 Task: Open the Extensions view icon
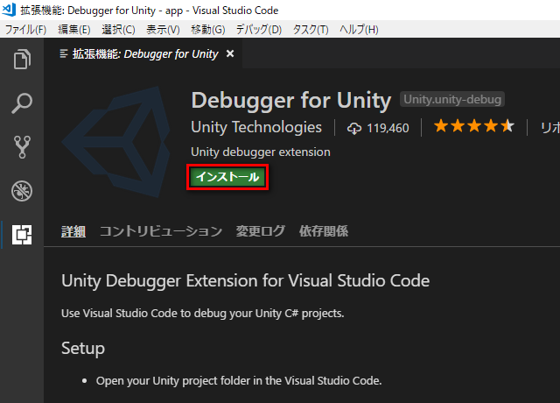22,235
